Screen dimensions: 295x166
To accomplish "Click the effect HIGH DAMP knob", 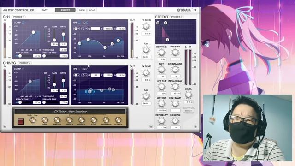I will point(175,104).
